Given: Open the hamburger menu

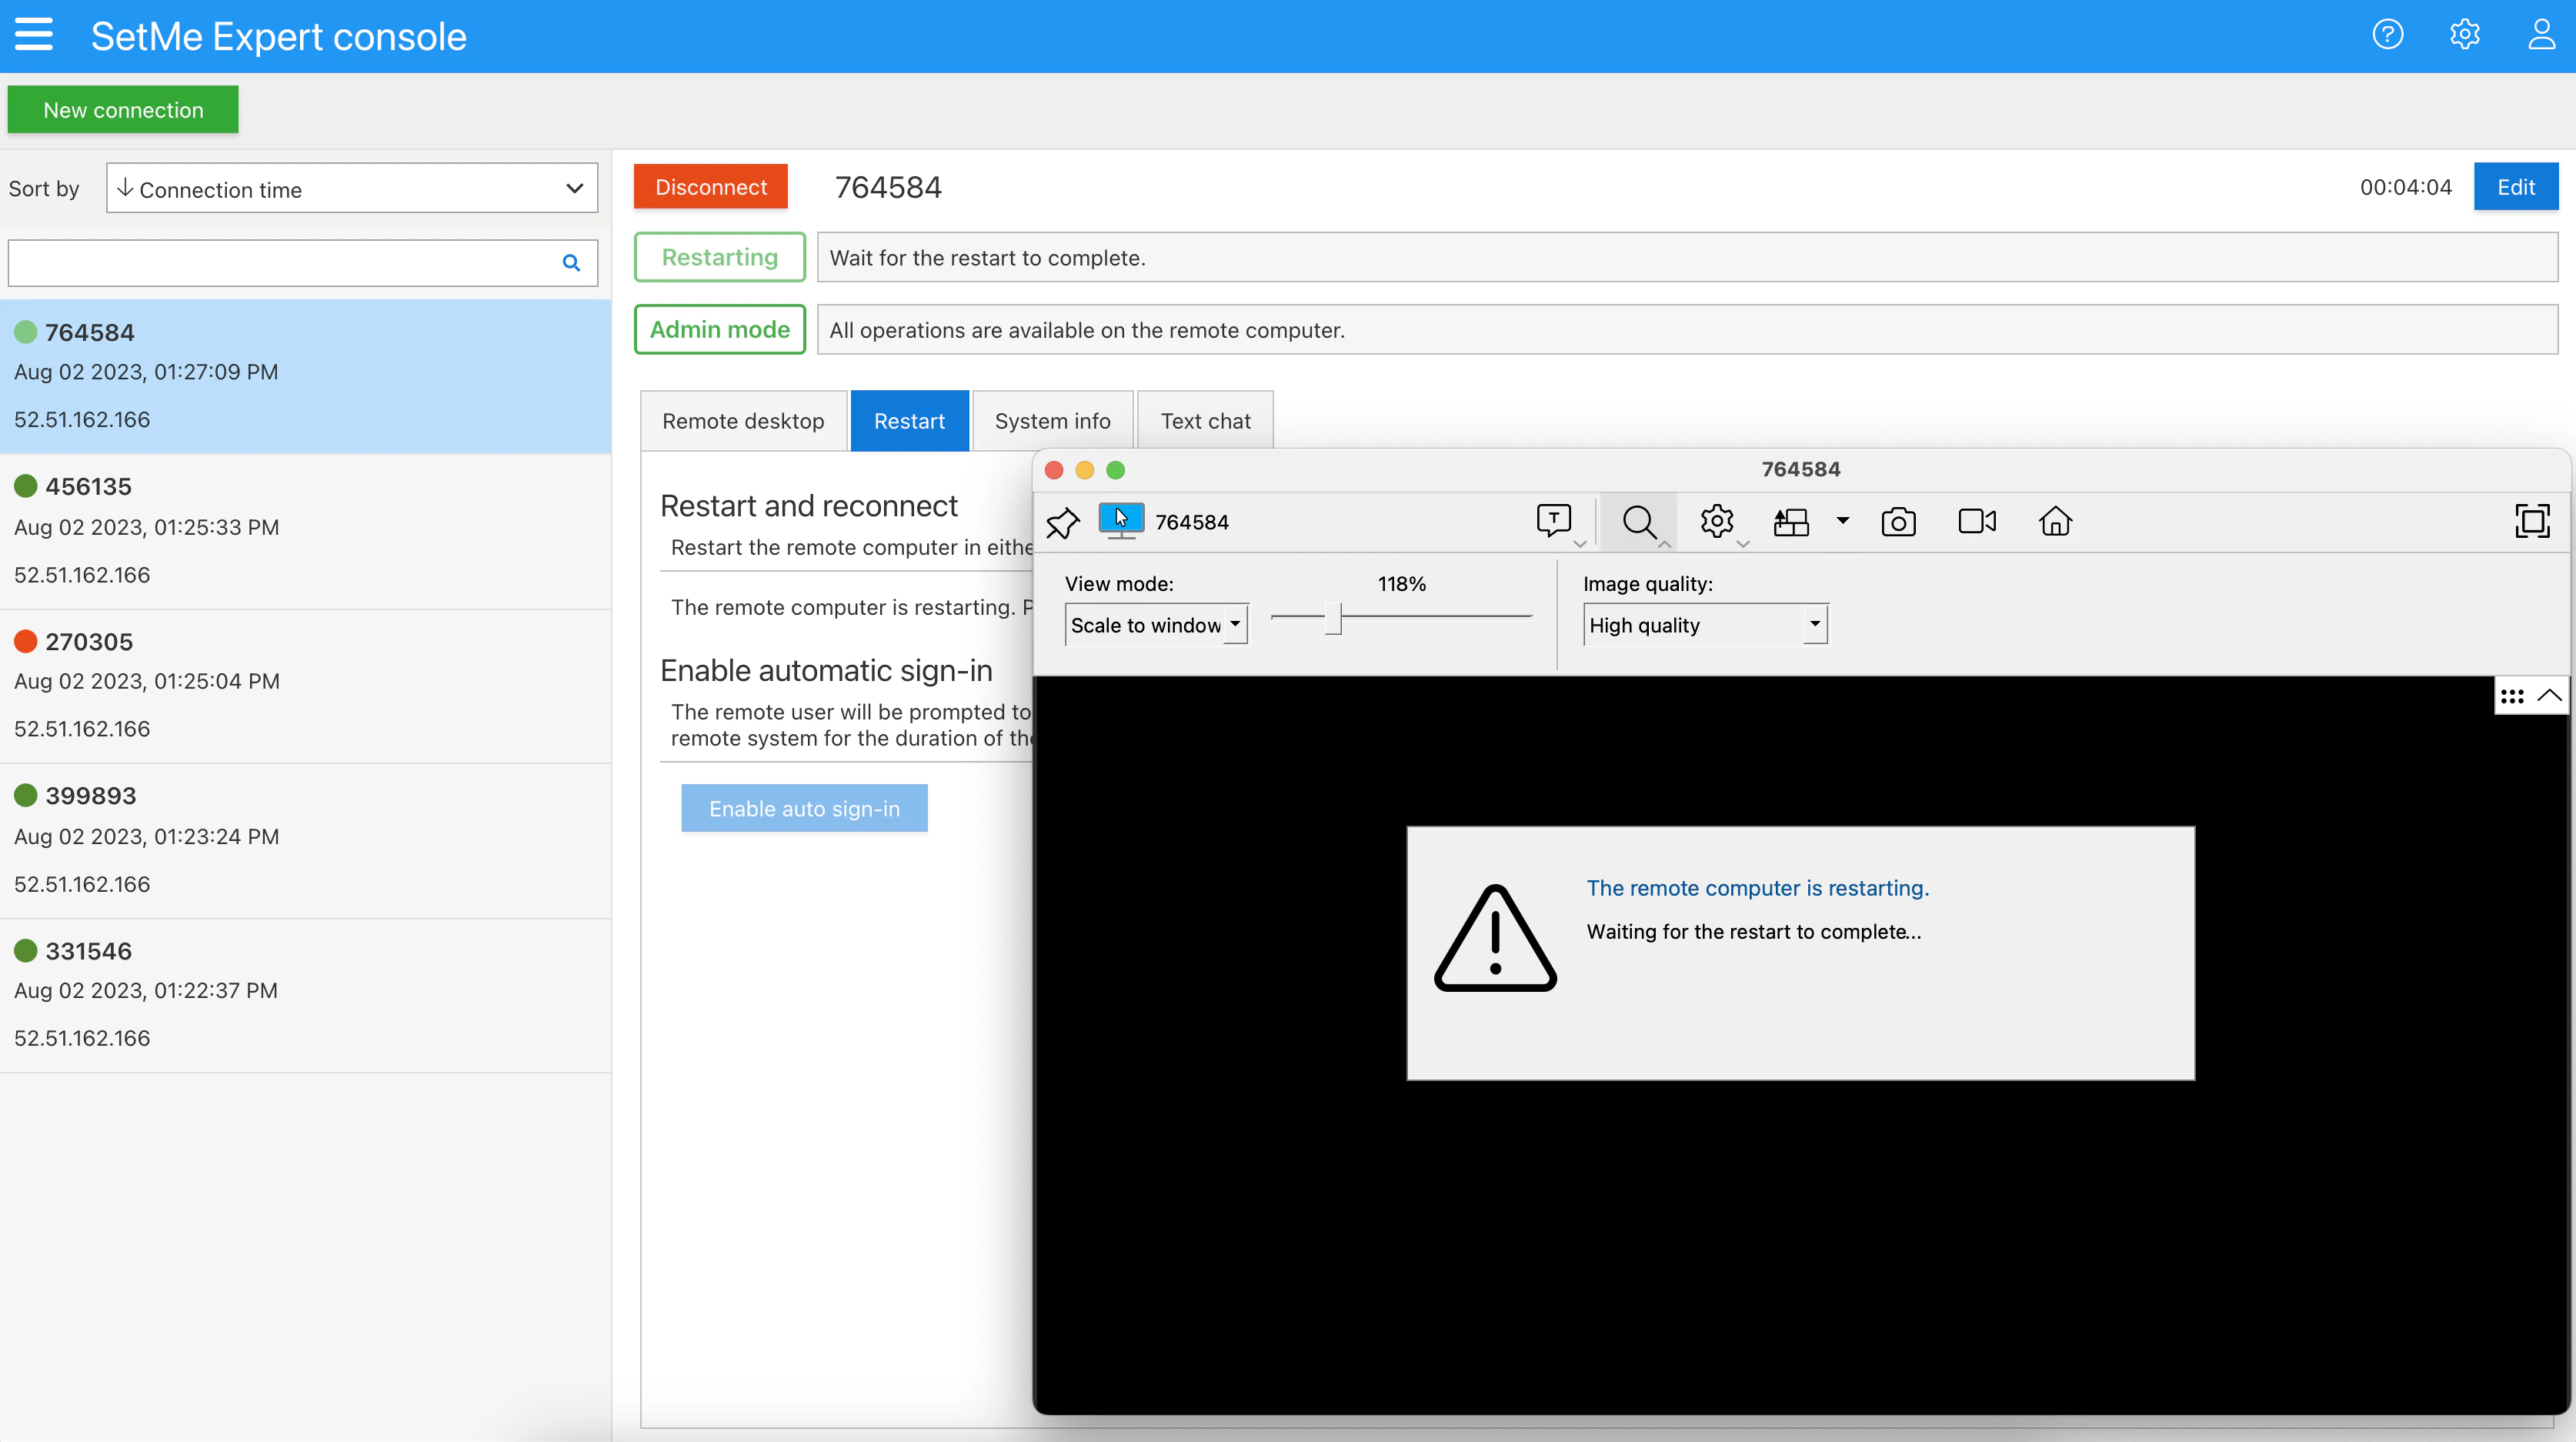Looking at the screenshot, I should [35, 34].
